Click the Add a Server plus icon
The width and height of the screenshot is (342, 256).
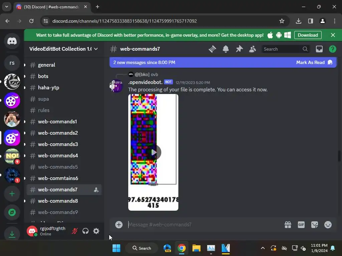tap(12, 194)
